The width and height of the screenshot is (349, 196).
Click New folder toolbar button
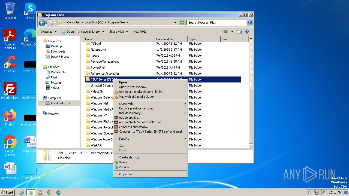pos(140,32)
